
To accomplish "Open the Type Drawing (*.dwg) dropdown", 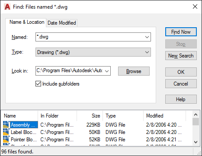I will point(93,52).
